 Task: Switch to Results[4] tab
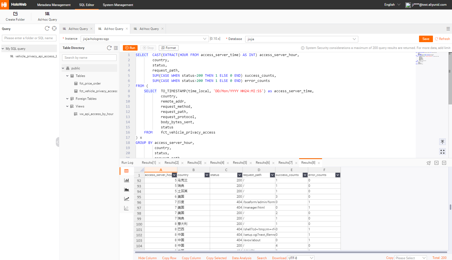tap(217, 163)
